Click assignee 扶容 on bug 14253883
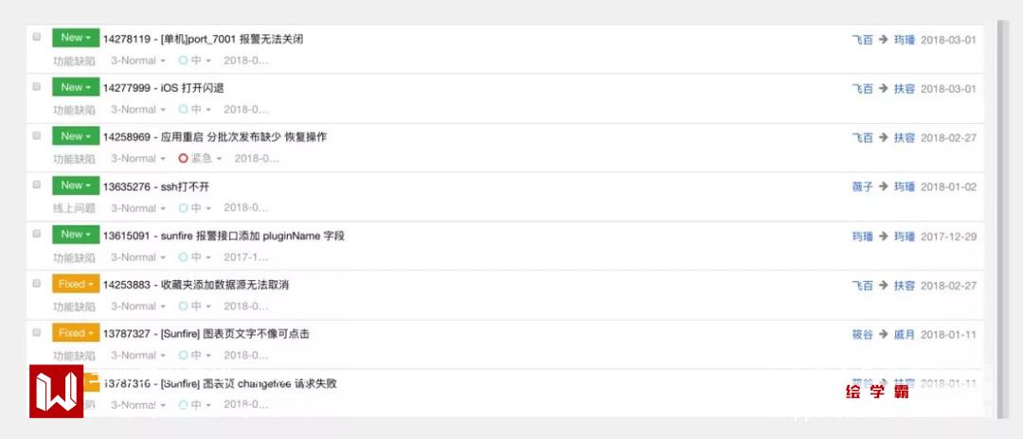The height and width of the screenshot is (439, 1023). (904, 286)
